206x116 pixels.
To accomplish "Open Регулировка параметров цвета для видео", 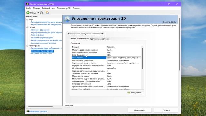I will pos(46,22).
